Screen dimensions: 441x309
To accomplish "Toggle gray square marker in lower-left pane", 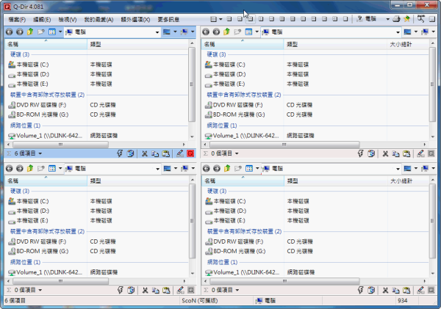I will pyautogui.click(x=191, y=290).
